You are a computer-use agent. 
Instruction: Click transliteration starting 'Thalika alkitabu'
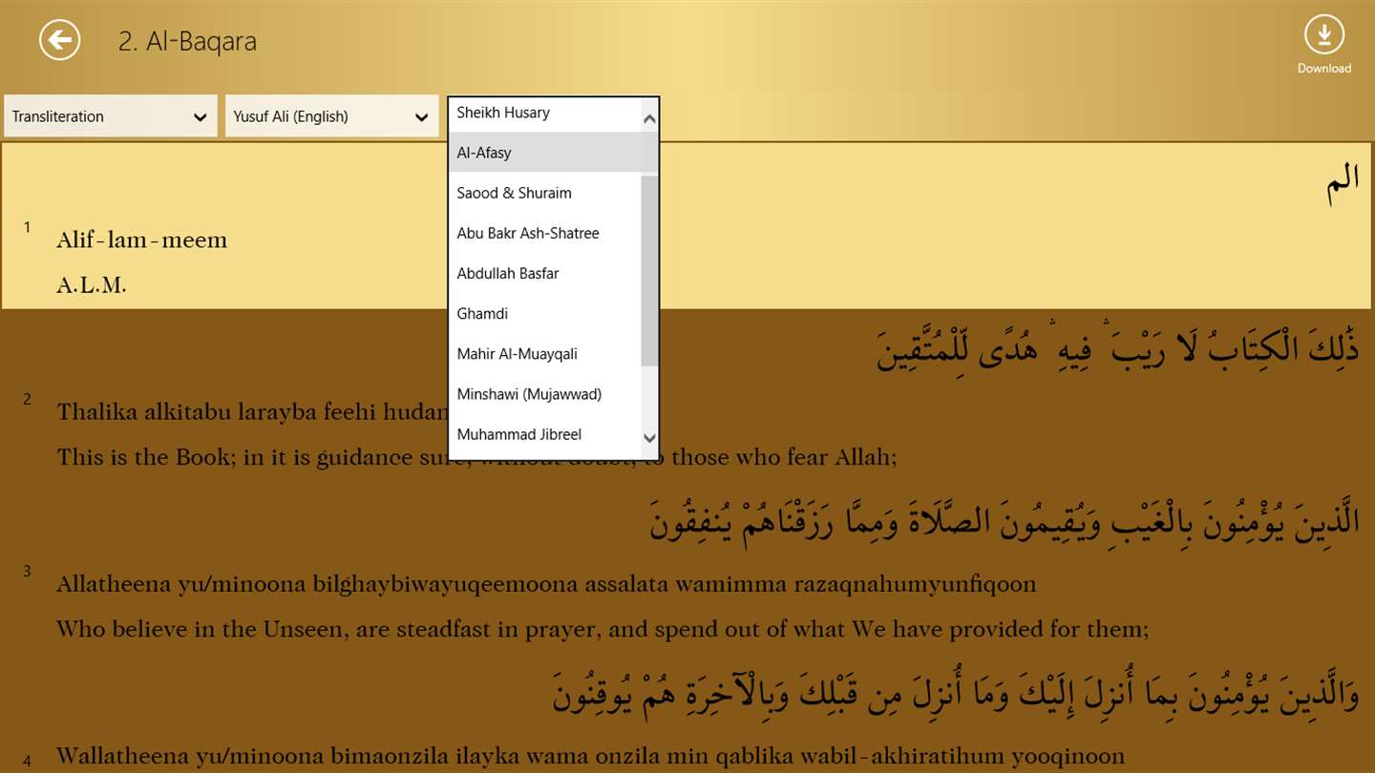coord(252,412)
